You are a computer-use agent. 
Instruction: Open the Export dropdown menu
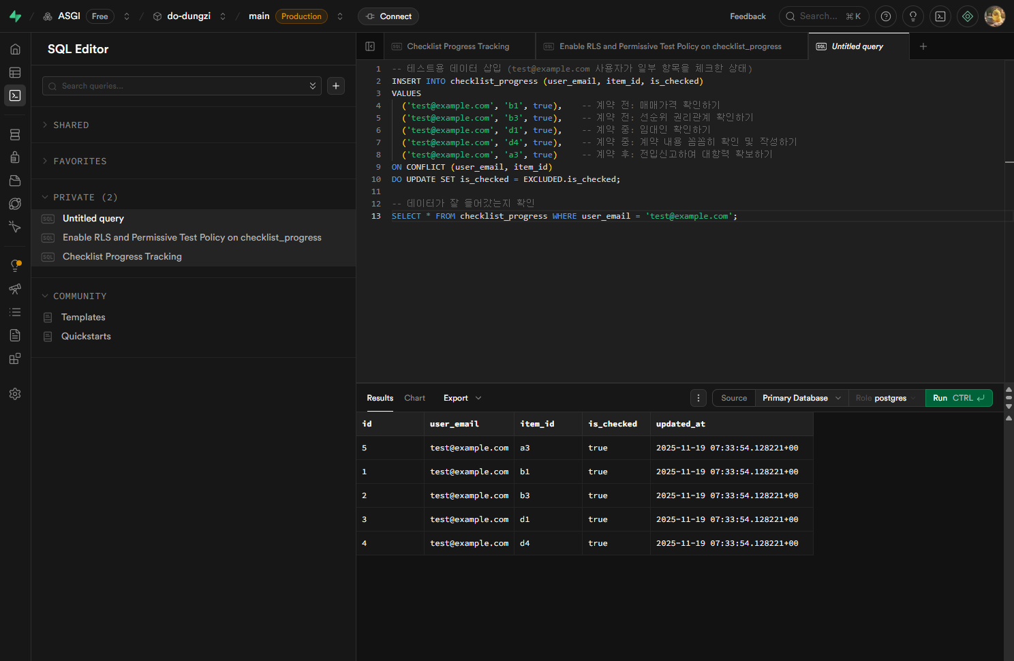pyautogui.click(x=461, y=398)
